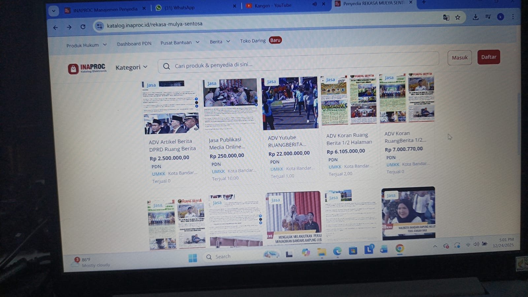Expand the Pusat Bantuan menu

180,43
